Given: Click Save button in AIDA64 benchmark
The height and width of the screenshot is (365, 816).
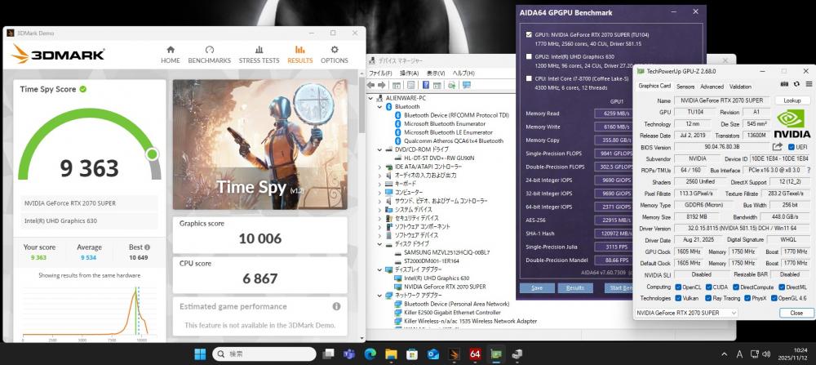Looking at the screenshot, I should click(x=537, y=288).
